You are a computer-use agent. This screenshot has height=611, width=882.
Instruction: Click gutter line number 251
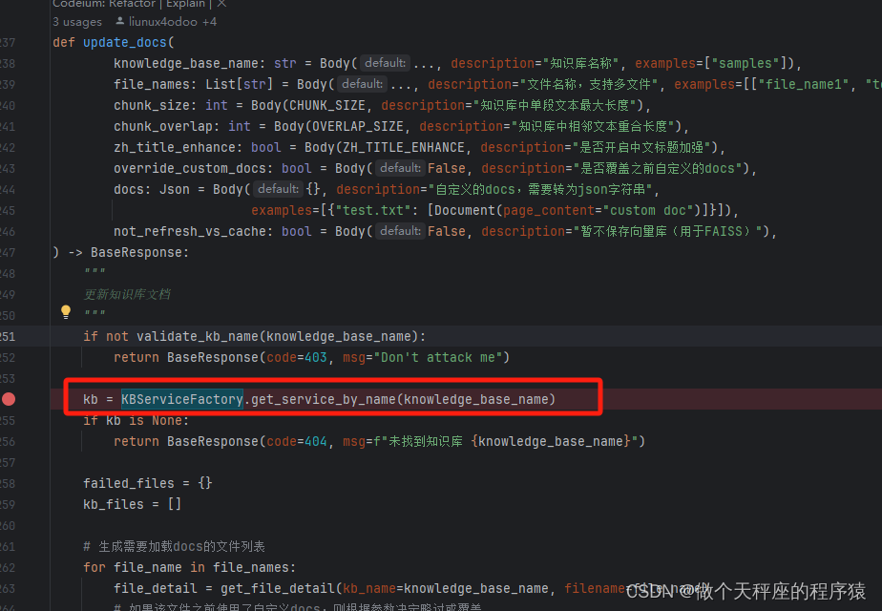(x=8, y=336)
